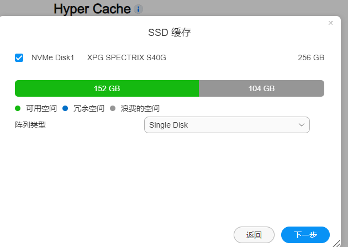Click the Hyper Cache heading
Viewport: 348px width, 247px height.
92,9
